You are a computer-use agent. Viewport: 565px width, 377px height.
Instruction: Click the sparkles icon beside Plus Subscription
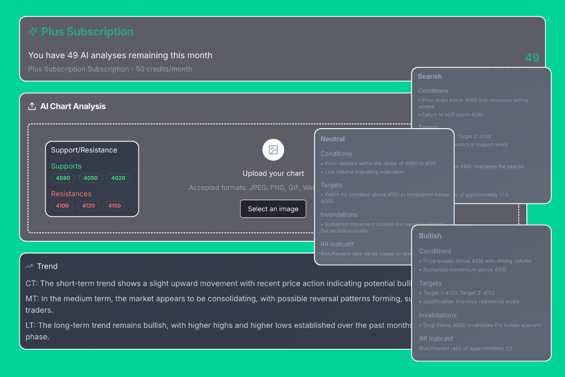click(x=32, y=31)
